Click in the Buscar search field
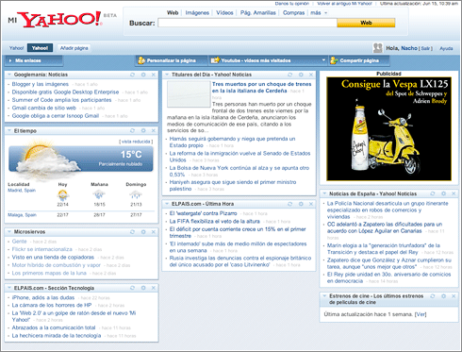Screen dimensions: 462x352 pyautogui.click(x=247, y=23)
